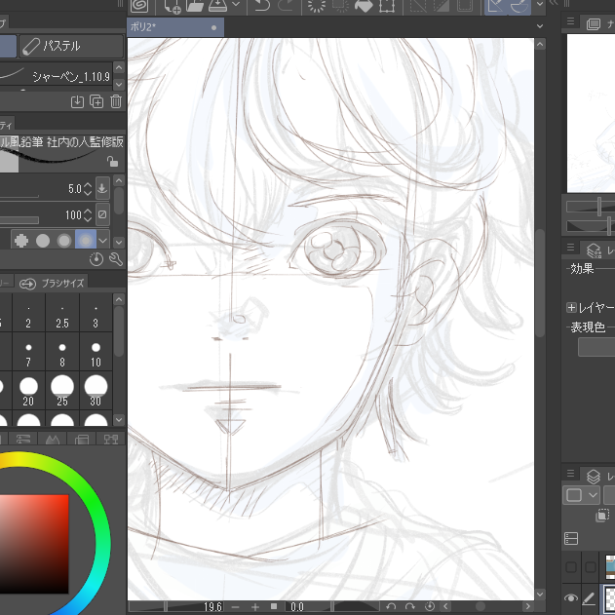The height and width of the screenshot is (615, 615).
Task: Select the パステル sub tool group
Action: pyautogui.click(x=71, y=46)
